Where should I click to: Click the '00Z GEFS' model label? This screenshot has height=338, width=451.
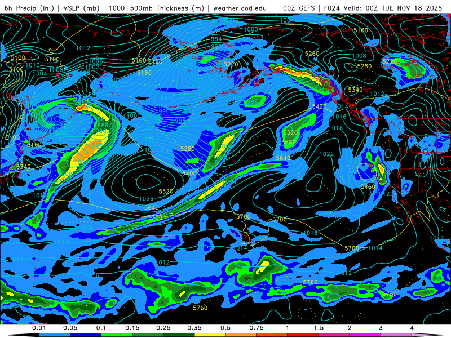click(299, 8)
